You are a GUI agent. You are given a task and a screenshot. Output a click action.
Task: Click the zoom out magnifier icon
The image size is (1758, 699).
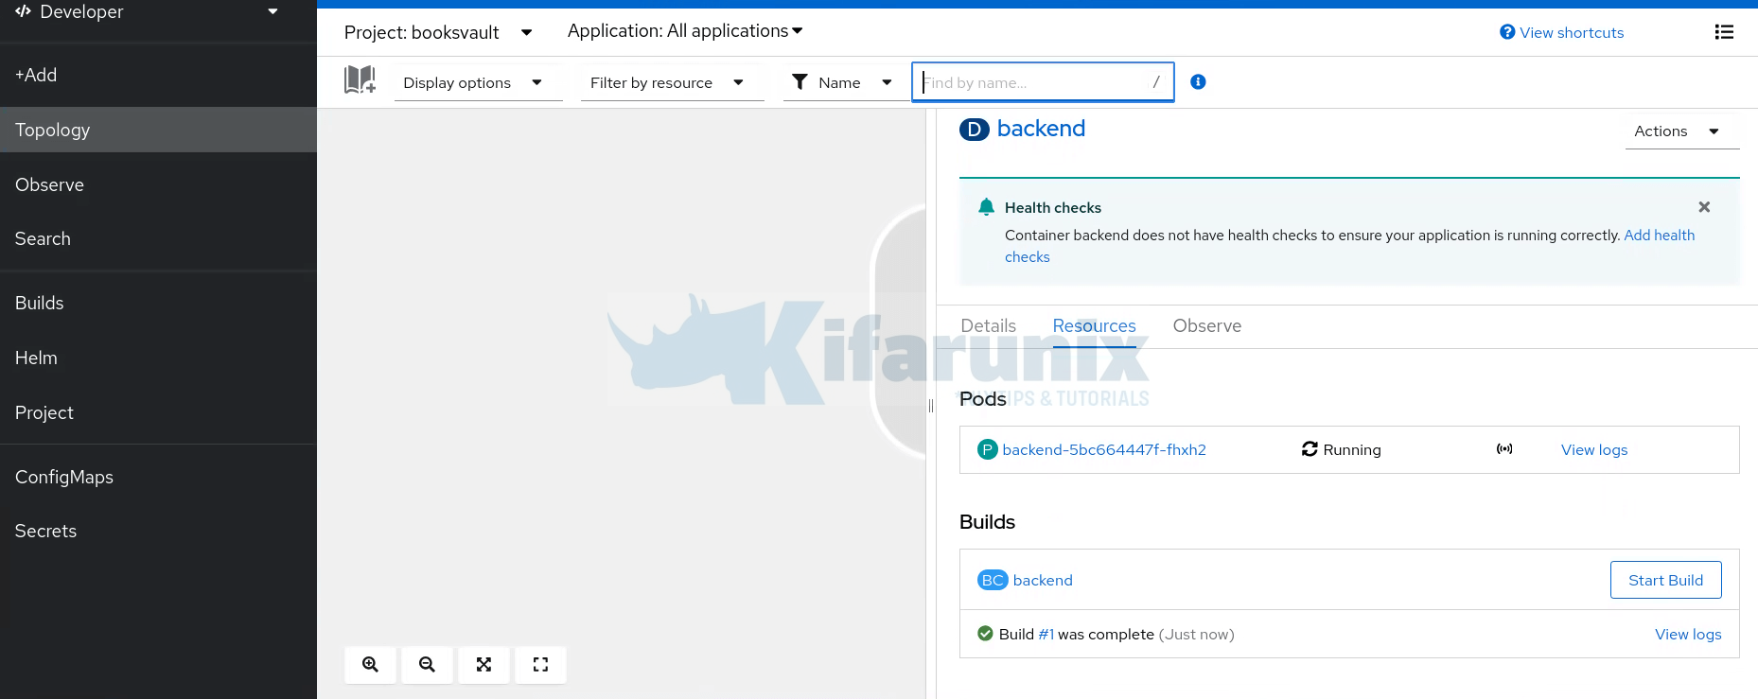tap(427, 665)
